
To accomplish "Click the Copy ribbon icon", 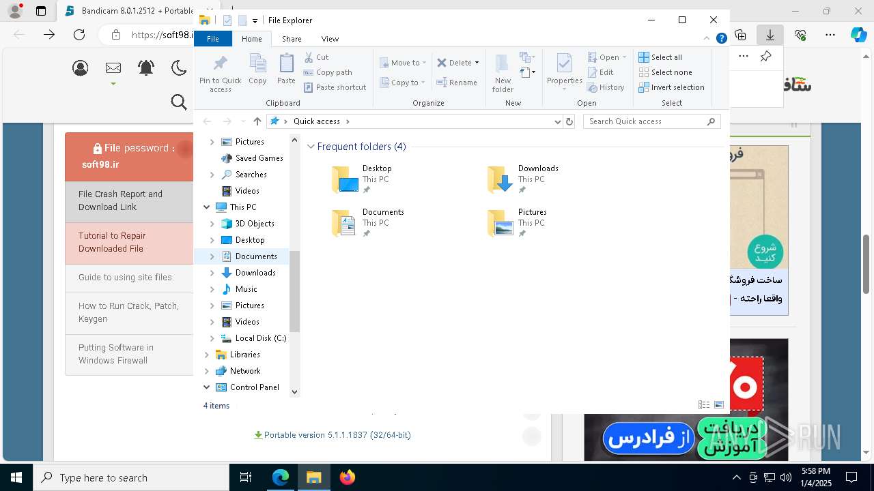I will coord(257,70).
